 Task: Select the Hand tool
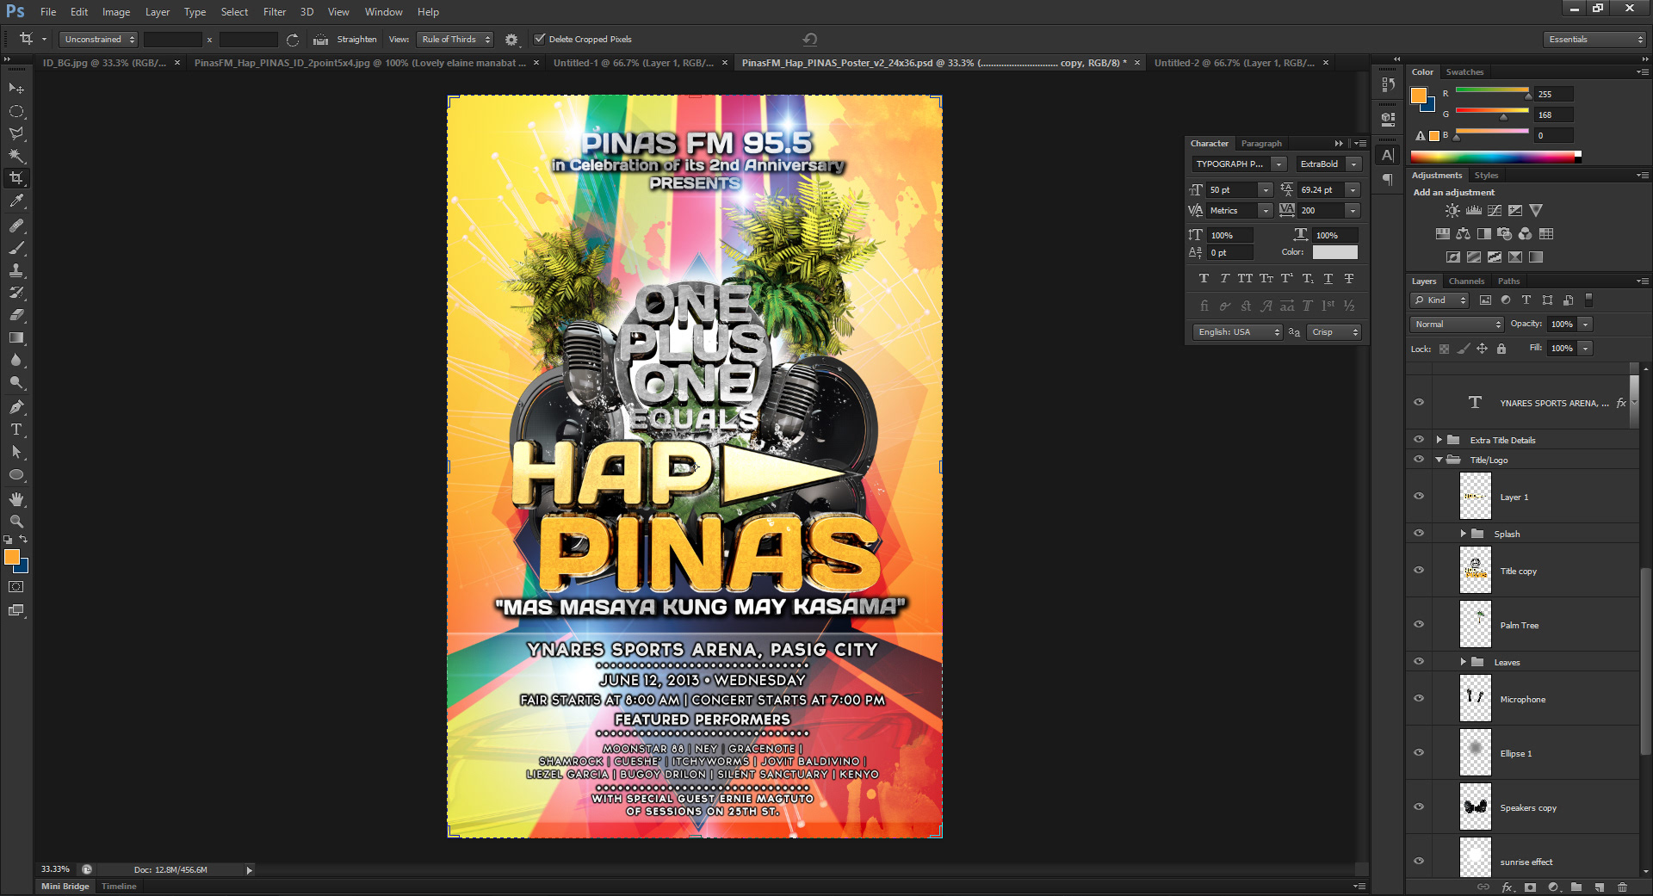point(16,499)
